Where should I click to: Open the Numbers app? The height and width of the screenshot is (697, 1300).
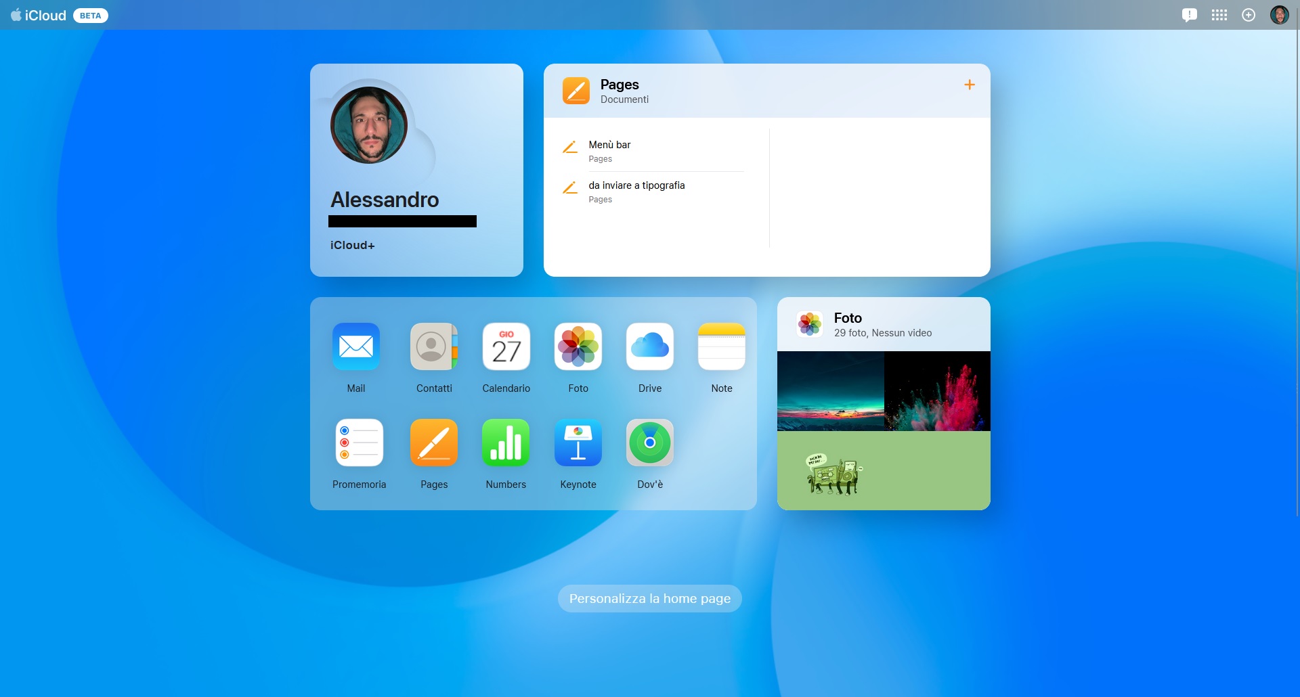coord(505,443)
